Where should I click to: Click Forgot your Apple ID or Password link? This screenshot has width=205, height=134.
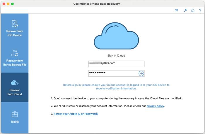tap(76, 114)
